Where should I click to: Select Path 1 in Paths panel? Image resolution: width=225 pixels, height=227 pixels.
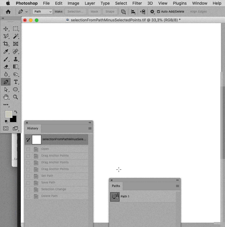pyautogui.click(x=143, y=197)
